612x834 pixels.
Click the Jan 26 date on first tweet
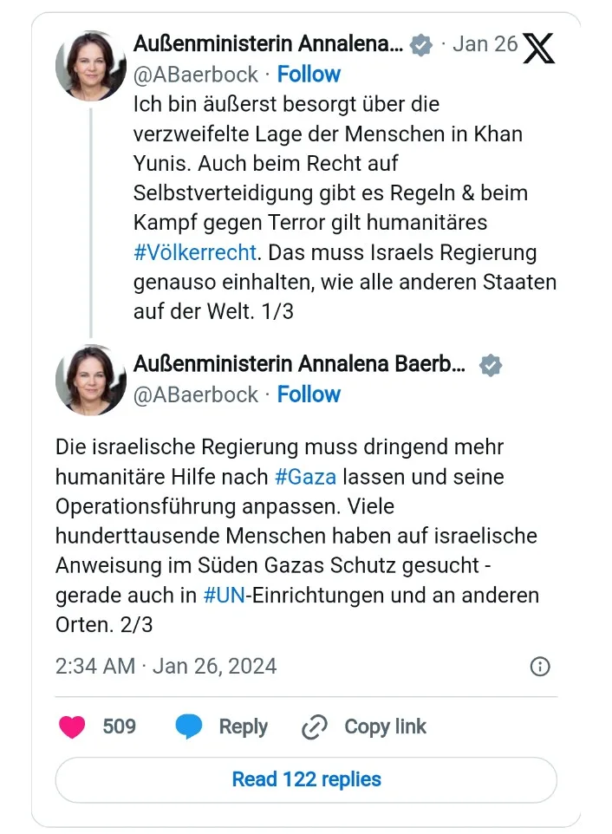[x=485, y=45]
